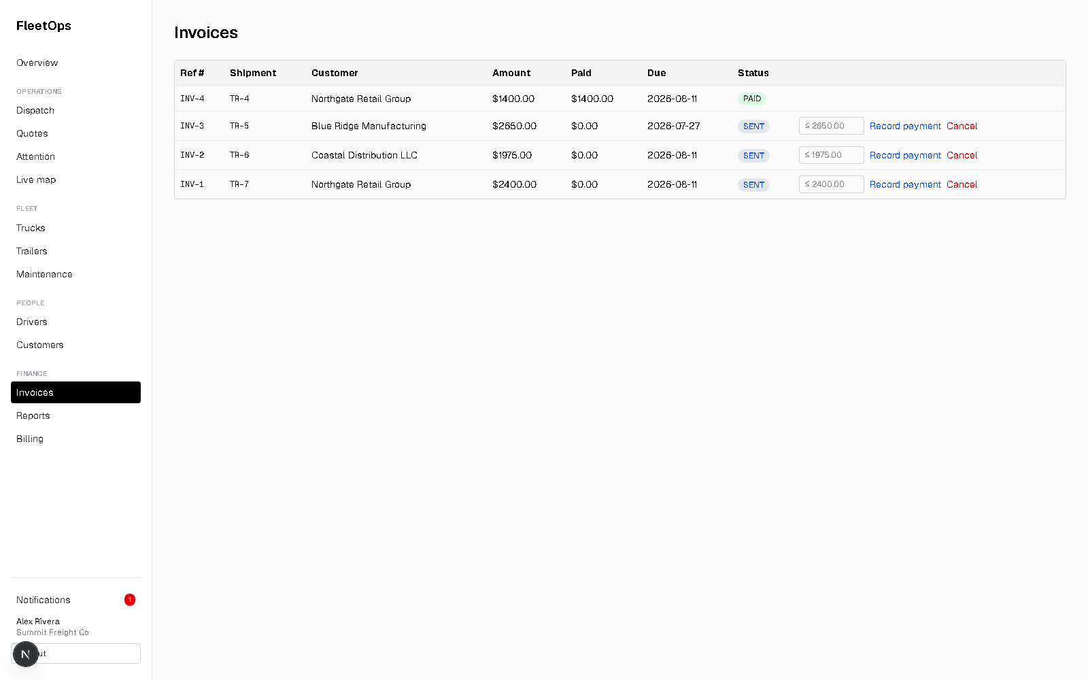Click the $1400.00 paid value for INV-4
Image resolution: width=1088 pixels, height=680 pixels.
[x=592, y=99]
